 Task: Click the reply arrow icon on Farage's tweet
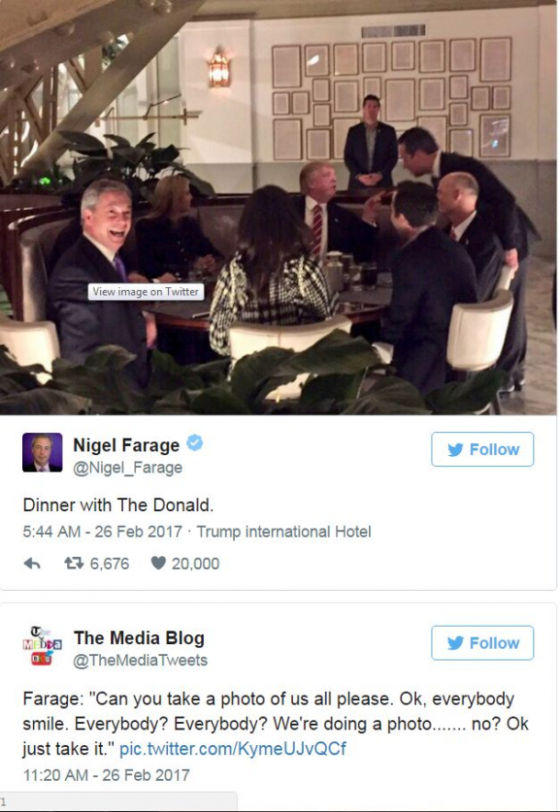[32, 563]
